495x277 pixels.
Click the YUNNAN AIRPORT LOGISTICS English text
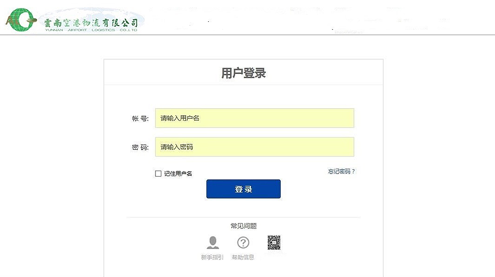coord(91,30)
